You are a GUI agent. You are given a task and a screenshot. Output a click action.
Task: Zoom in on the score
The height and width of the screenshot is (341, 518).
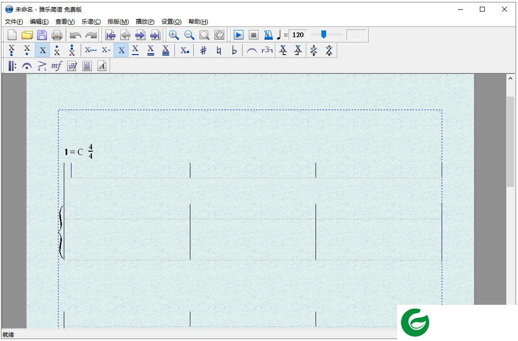174,35
